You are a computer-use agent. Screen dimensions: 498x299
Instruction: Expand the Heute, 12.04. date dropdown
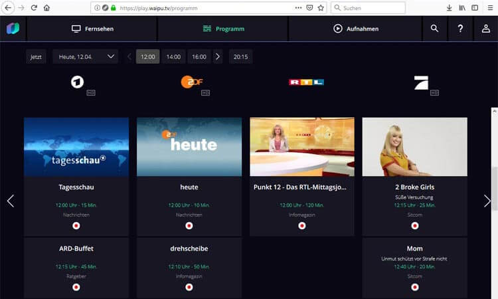[86, 56]
